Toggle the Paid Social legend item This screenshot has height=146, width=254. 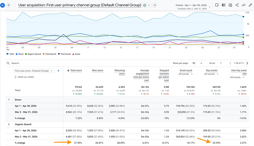tap(64, 54)
